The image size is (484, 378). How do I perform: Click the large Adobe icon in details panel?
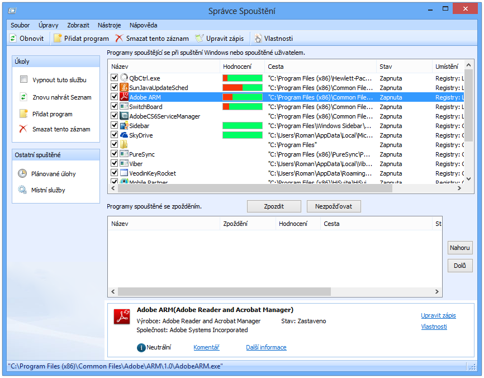[122, 317]
